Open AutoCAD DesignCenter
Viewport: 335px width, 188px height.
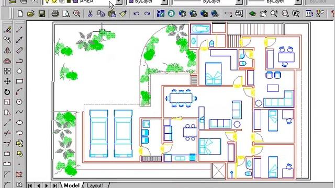[309, 14]
